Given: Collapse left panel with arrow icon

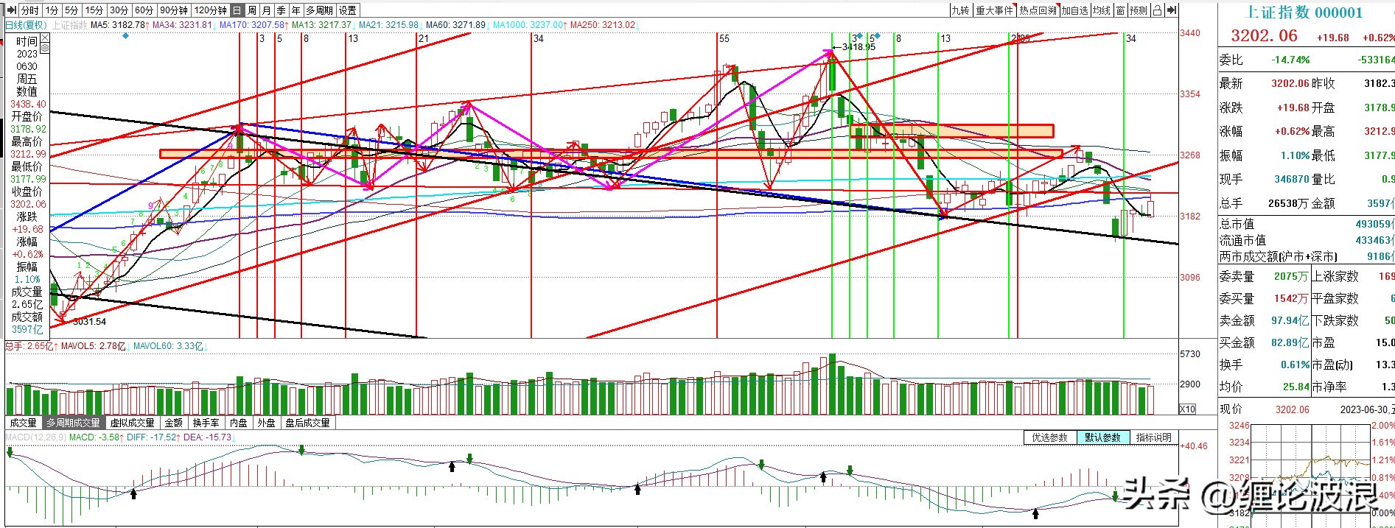Looking at the screenshot, I should point(10,10).
